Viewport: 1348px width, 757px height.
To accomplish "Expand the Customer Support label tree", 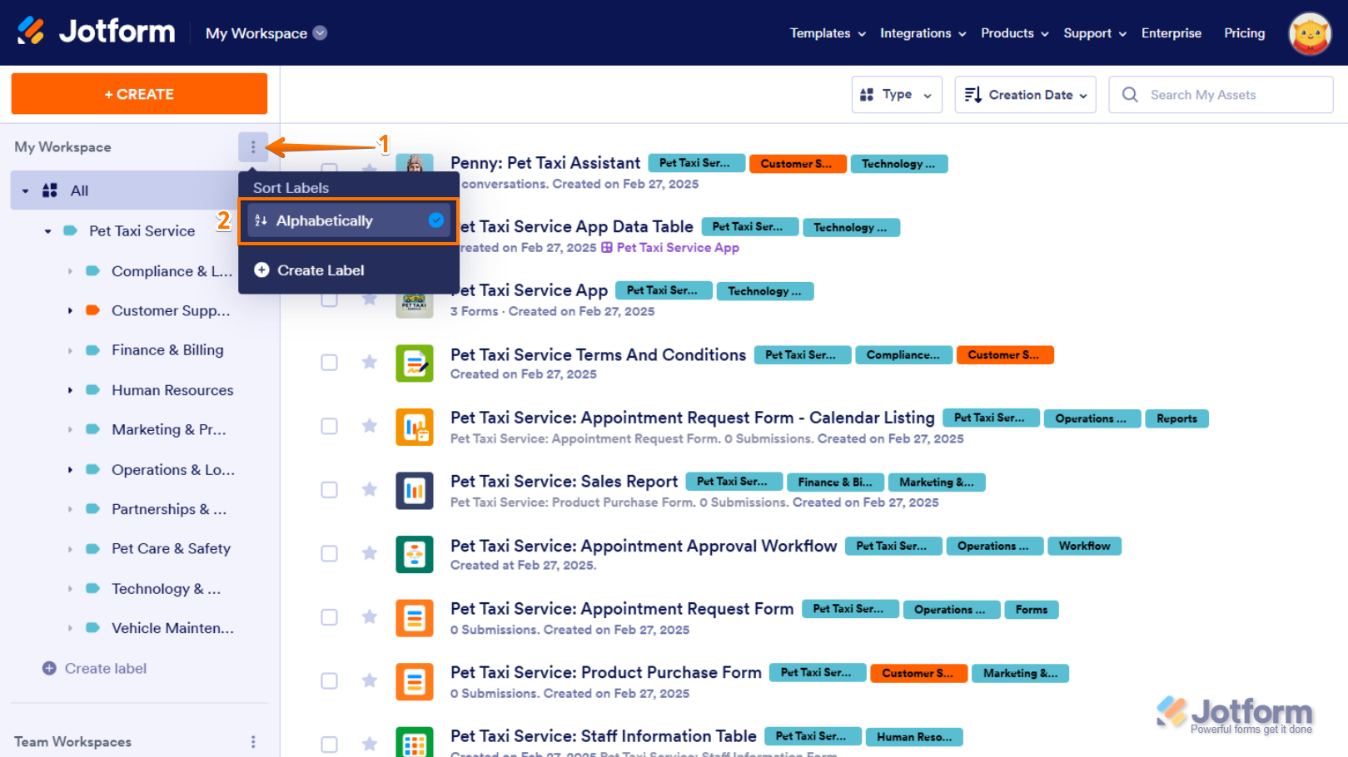I will pyautogui.click(x=70, y=311).
